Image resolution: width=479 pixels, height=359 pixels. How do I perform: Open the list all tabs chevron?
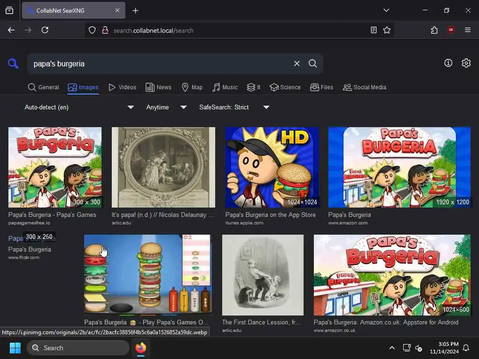(386, 10)
